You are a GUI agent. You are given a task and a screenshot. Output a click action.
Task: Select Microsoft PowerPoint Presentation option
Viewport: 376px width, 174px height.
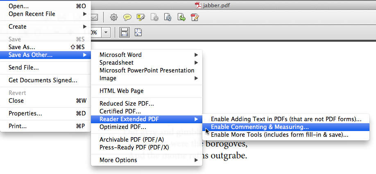[147, 70]
